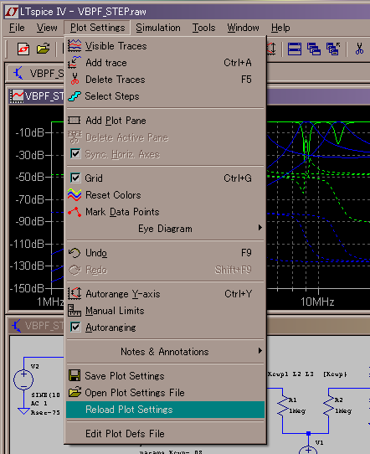Screen dimensions: 370x454
Task: Click the Reset Colors wavy lines icon
Action: (75, 195)
